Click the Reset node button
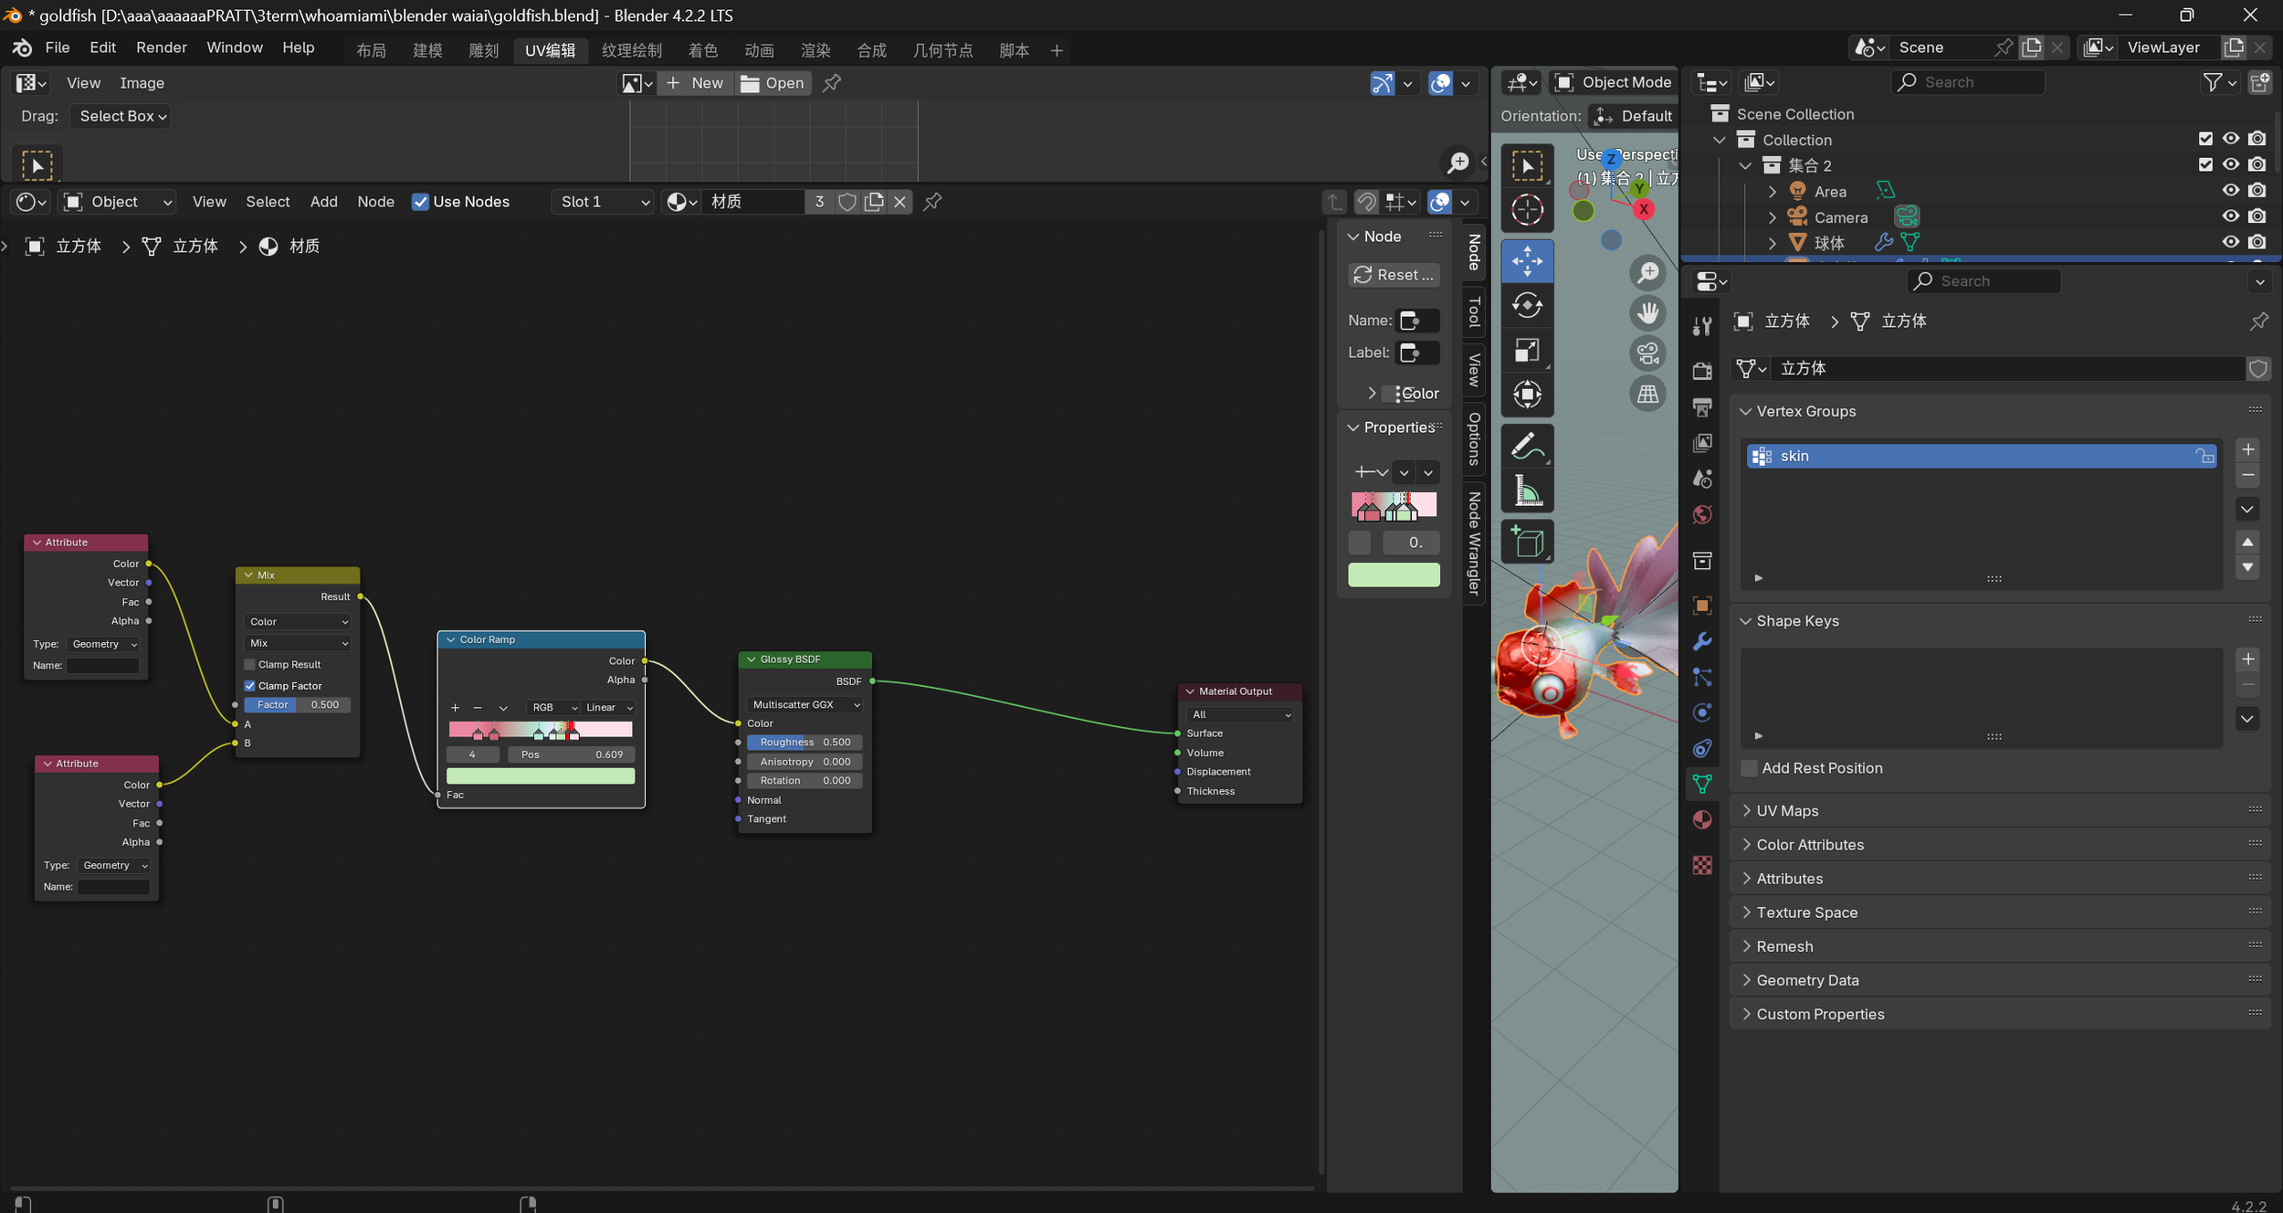2283x1213 pixels. pyautogui.click(x=1394, y=275)
